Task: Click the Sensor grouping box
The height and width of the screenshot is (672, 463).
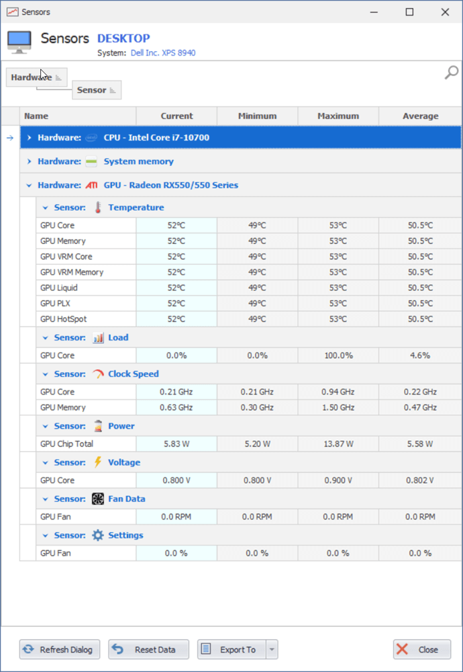Action: tap(97, 90)
